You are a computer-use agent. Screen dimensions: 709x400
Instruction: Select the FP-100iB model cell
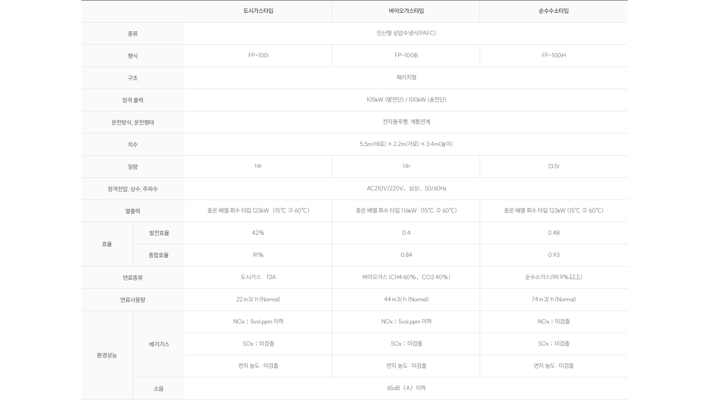tap(406, 55)
